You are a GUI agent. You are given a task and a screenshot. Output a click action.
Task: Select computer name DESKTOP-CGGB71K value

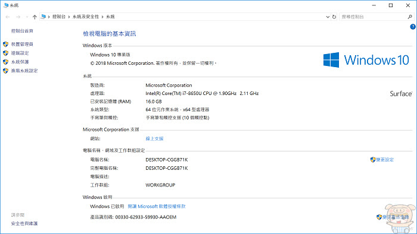coord(167,160)
